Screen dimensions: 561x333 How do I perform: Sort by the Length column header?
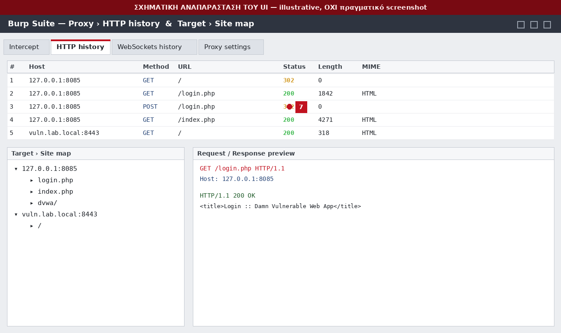click(330, 67)
